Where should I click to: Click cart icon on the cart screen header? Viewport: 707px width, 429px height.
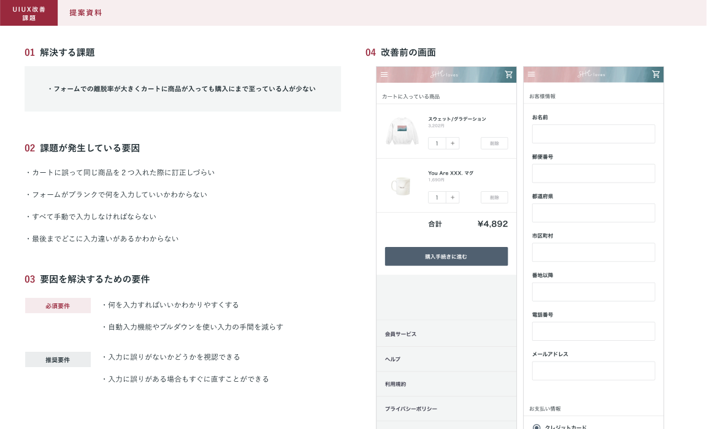[x=508, y=75]
